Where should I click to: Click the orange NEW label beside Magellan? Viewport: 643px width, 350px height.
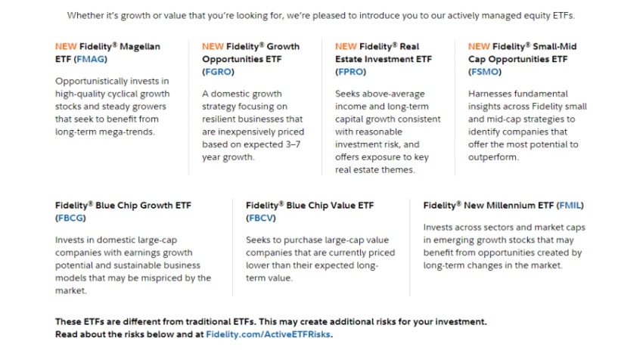tap(66, 46)
